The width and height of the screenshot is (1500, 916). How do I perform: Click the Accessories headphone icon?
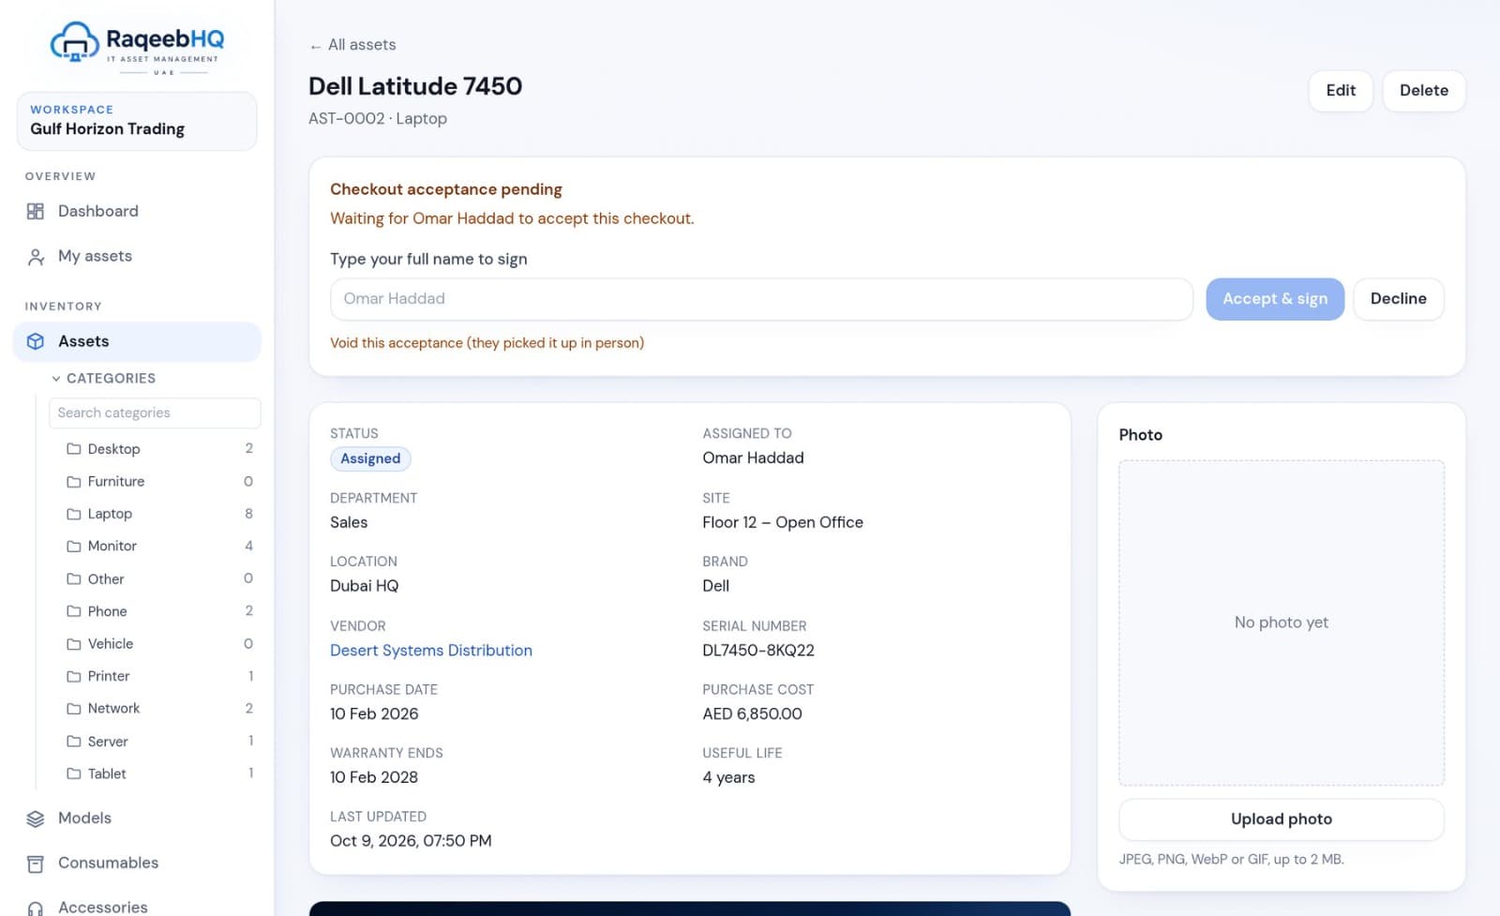(x=36, y=908)
